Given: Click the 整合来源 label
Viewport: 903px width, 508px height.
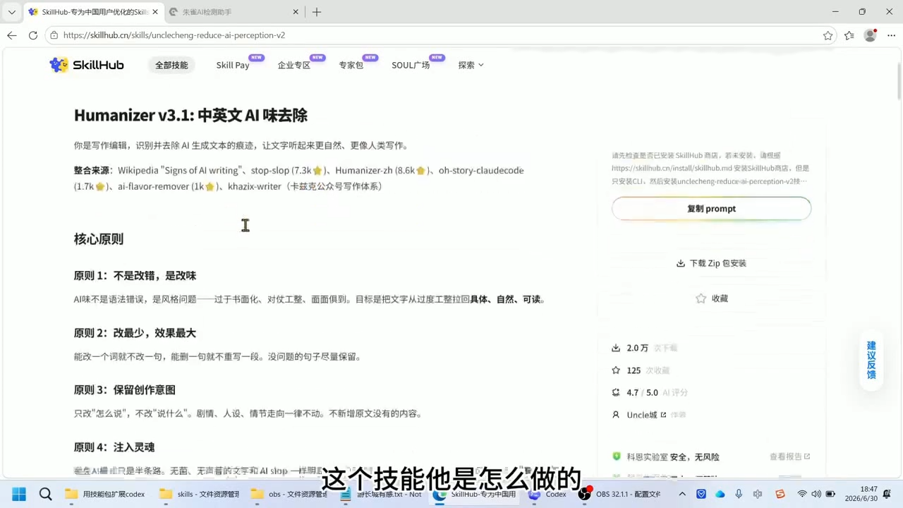Looking at the screenshot, I should click(93, 171).
